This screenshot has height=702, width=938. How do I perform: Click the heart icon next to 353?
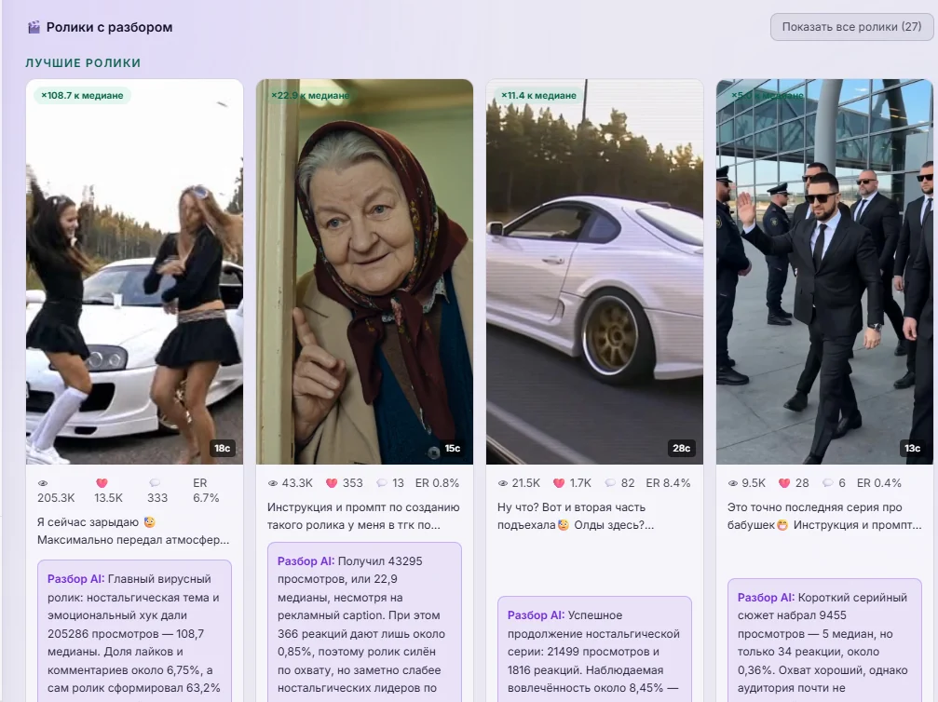[x=332, y=483]
